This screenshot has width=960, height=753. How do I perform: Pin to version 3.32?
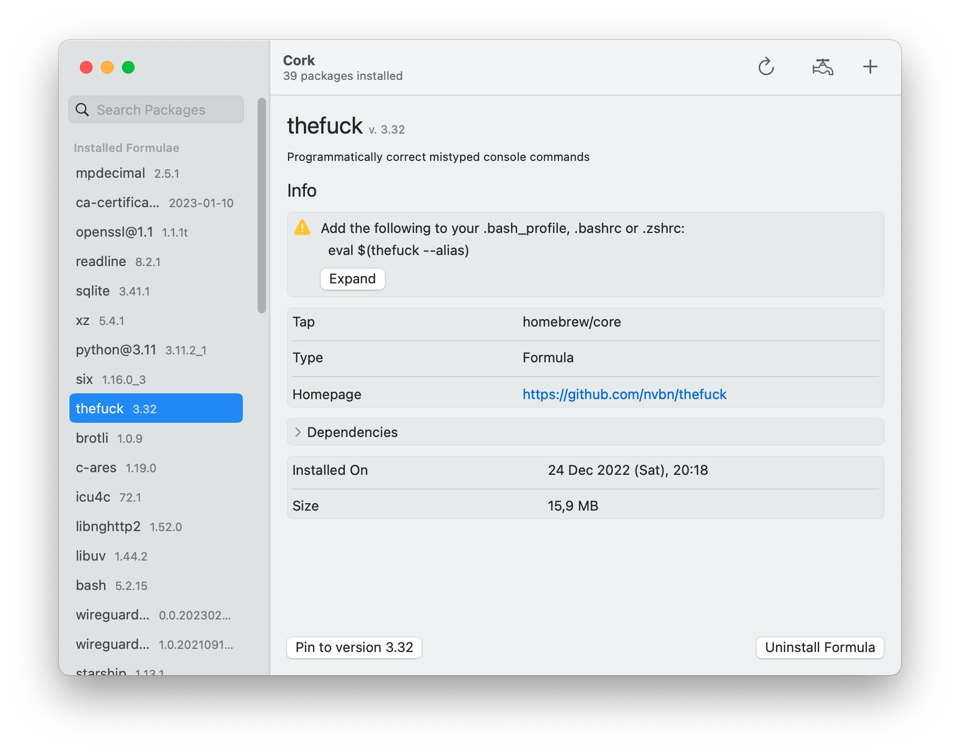354,647
